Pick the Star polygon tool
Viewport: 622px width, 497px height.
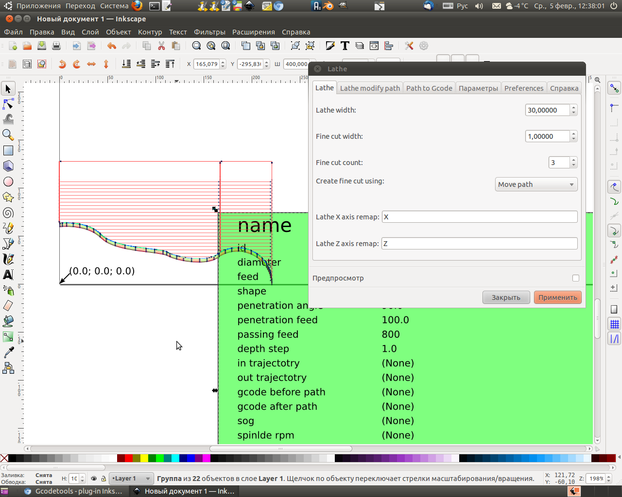coord(8,197)
